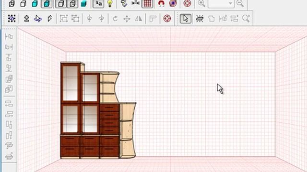Select the upper curved open shelf unit
This screenshot has width=307, height=172.
(109, 87)
